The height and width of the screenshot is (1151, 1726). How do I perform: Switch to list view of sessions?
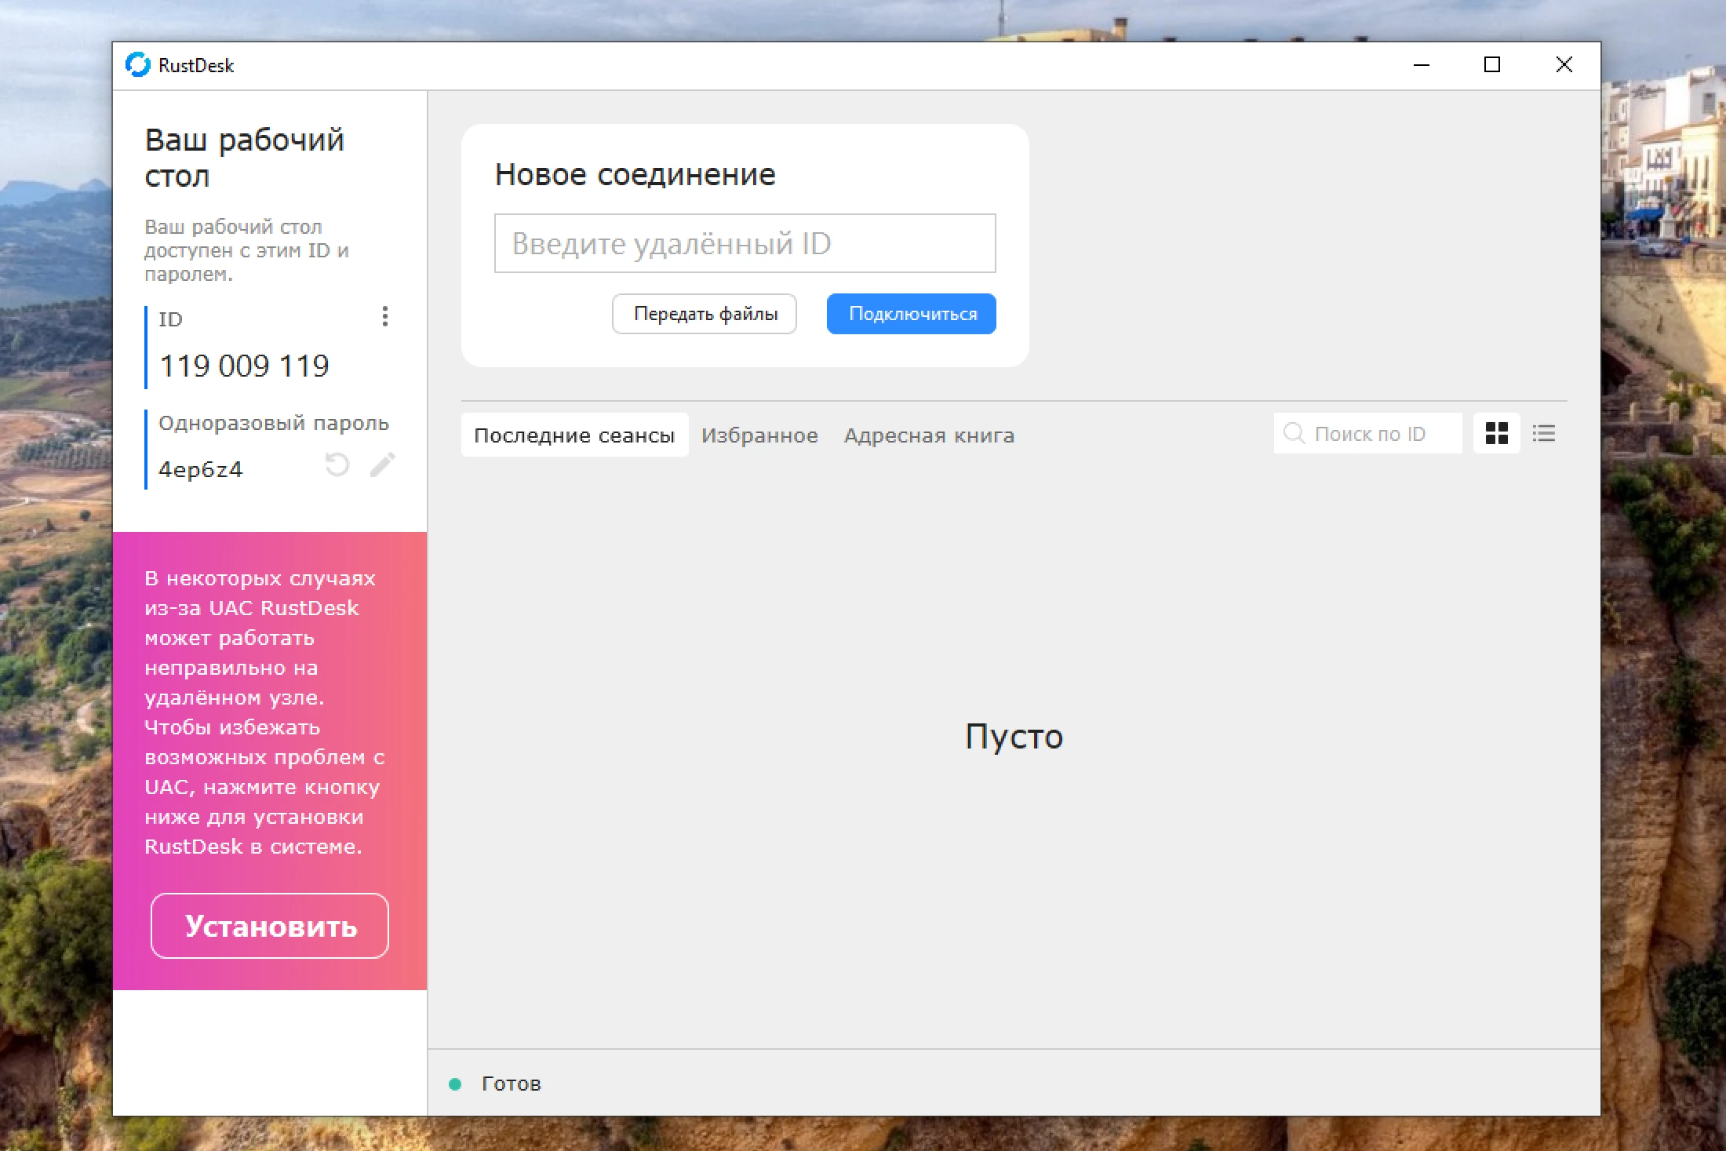click(1543, 433)
